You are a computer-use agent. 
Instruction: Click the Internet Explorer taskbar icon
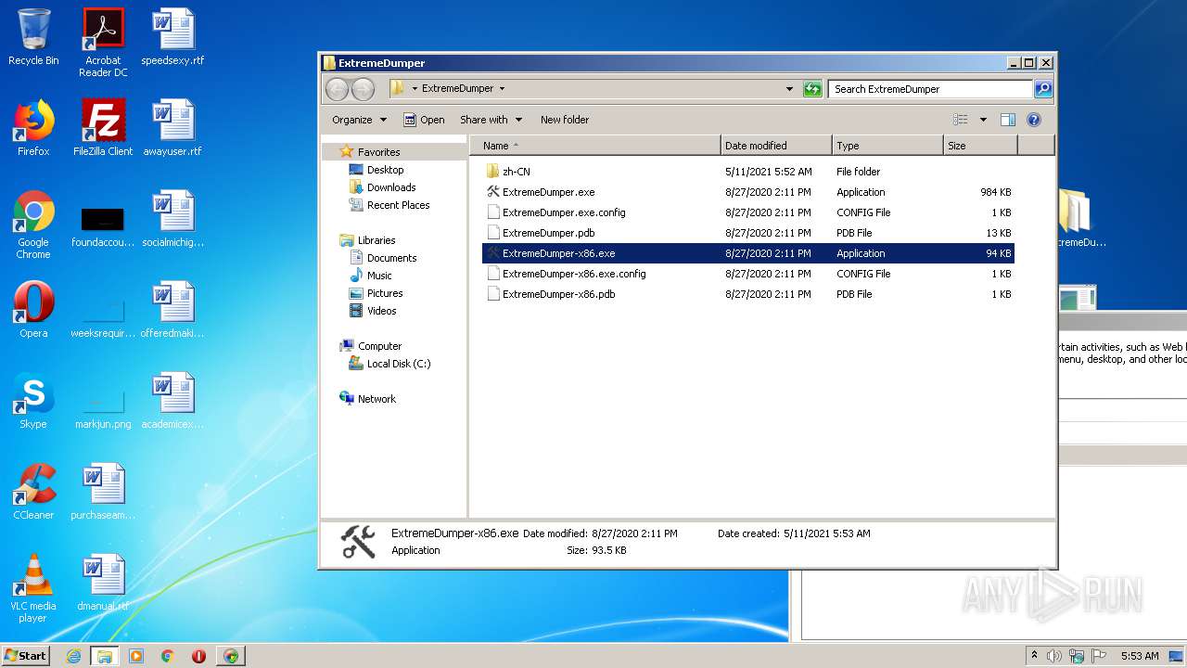(x=73, y=656)
